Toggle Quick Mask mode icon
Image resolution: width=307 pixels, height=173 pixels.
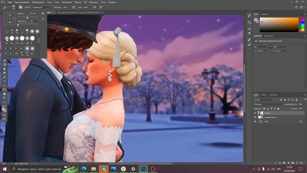click(x=4, y=115)
